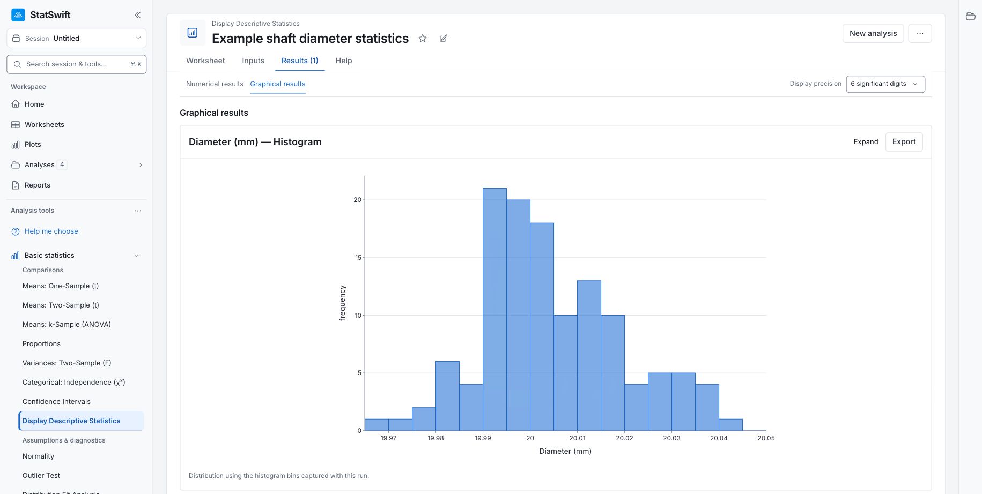The image size is (982, 494).
Task: Select the Graphical results sub-tab
Action: point(278,84)
